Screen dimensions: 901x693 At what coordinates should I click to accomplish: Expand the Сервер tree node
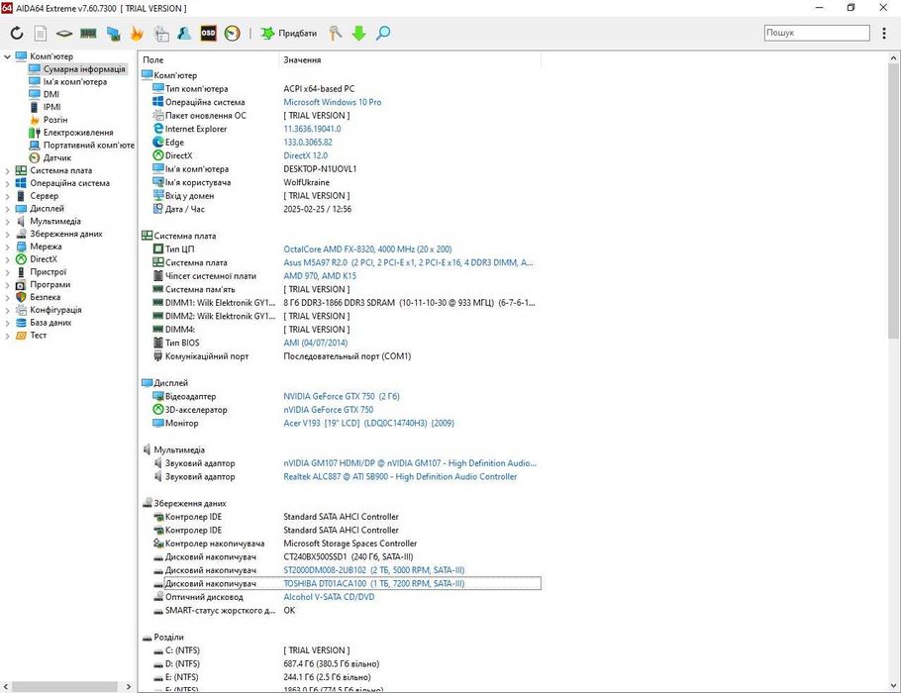(8, 196)
